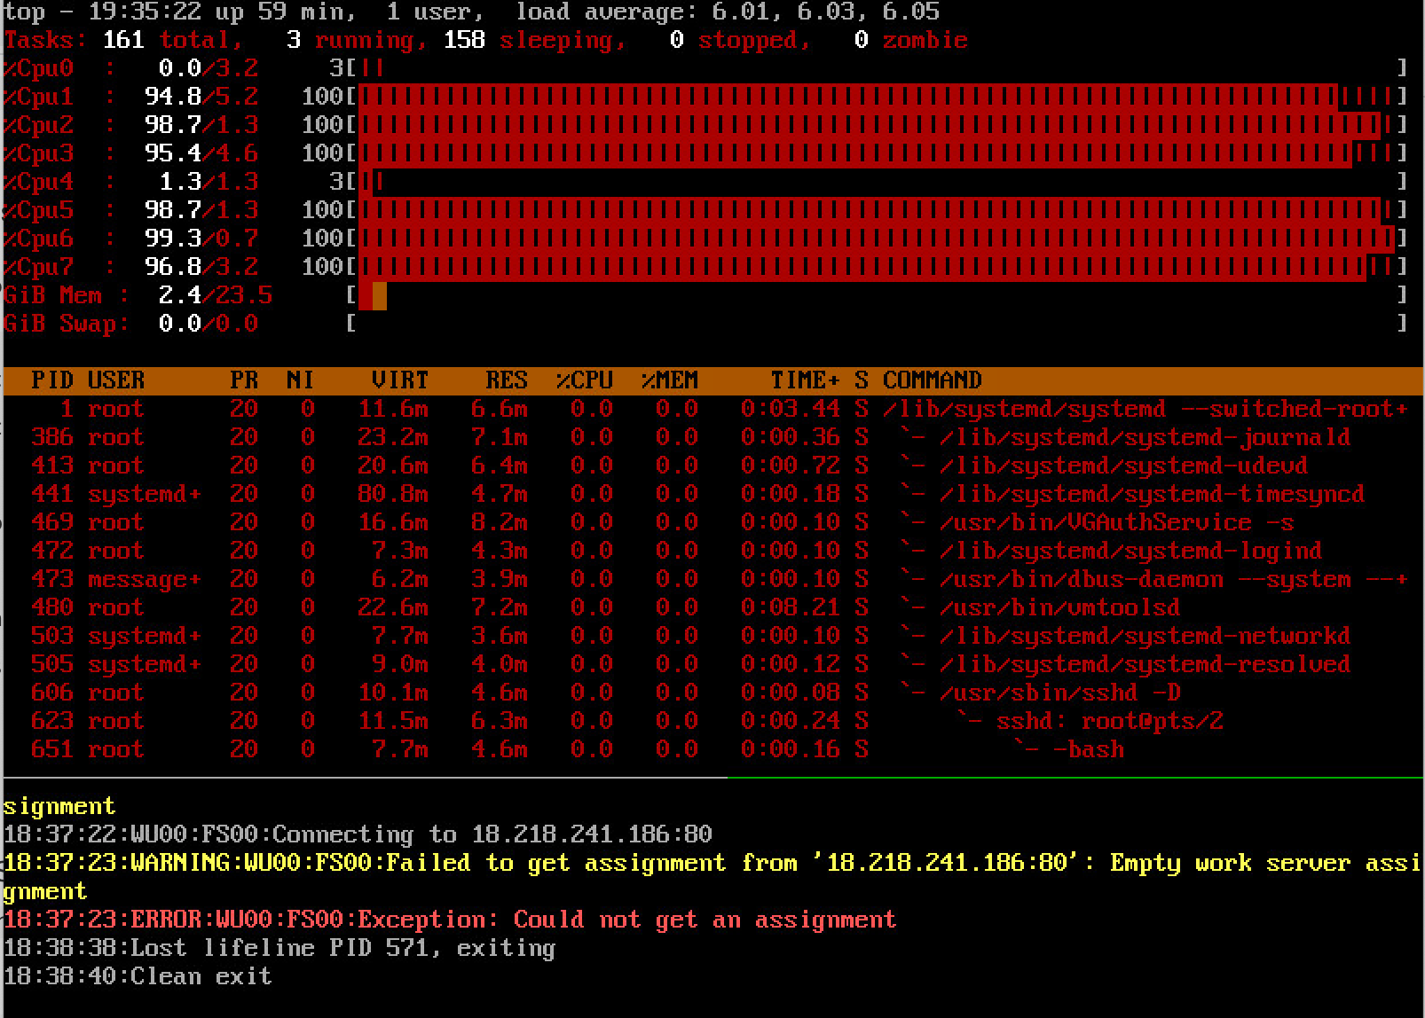
Task: Click the 0:03.44 TIME+ value
Action: pos(791,409)
